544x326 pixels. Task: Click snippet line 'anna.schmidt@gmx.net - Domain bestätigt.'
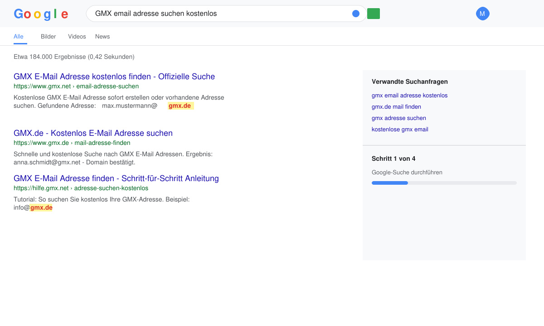coord(74,162)
